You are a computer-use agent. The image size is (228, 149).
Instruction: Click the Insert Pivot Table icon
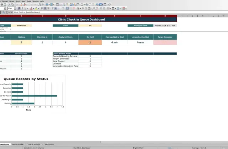[x=78, y=5]
